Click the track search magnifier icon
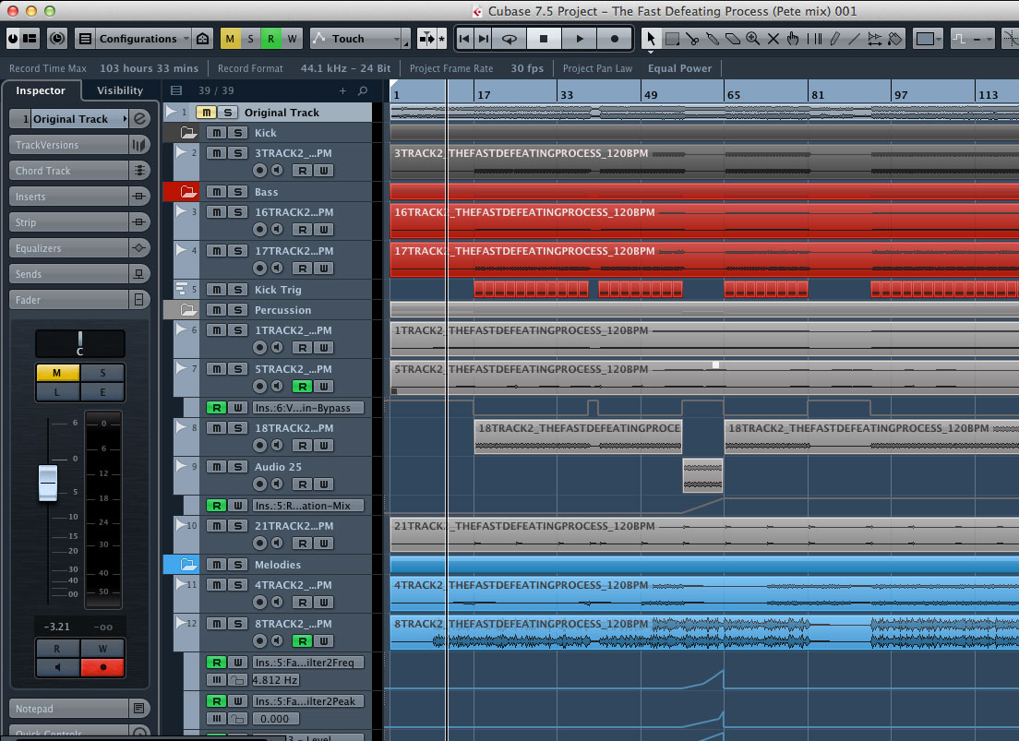 pyautogui.click(x=363, y=91)
